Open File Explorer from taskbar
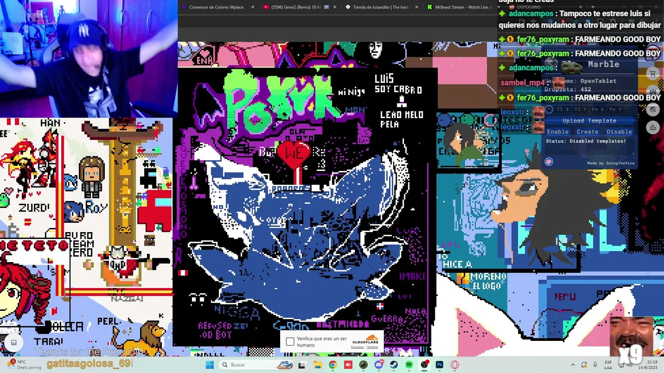Screen dimensions: 664x373 click(x=317, y=365)
